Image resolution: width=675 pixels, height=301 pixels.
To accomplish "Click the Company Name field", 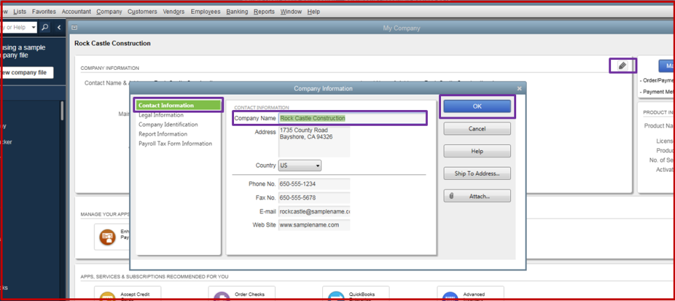I will point(352,118).
